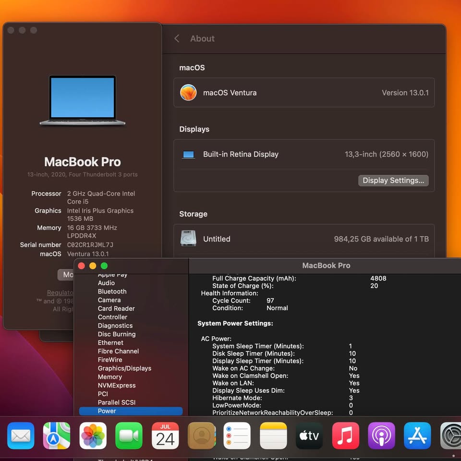Minimize System Information with yellow button

(93, 266)
